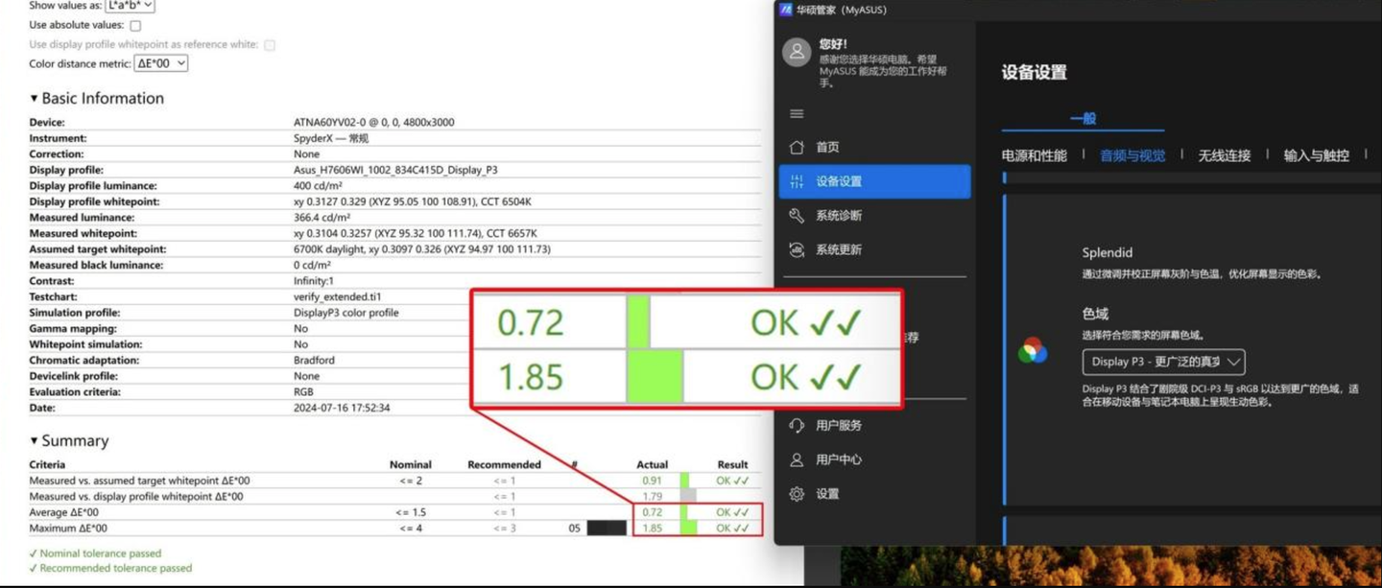
Task: Click the measured luminance 366.4 cd/m²
Action: (x=322, y=218)
